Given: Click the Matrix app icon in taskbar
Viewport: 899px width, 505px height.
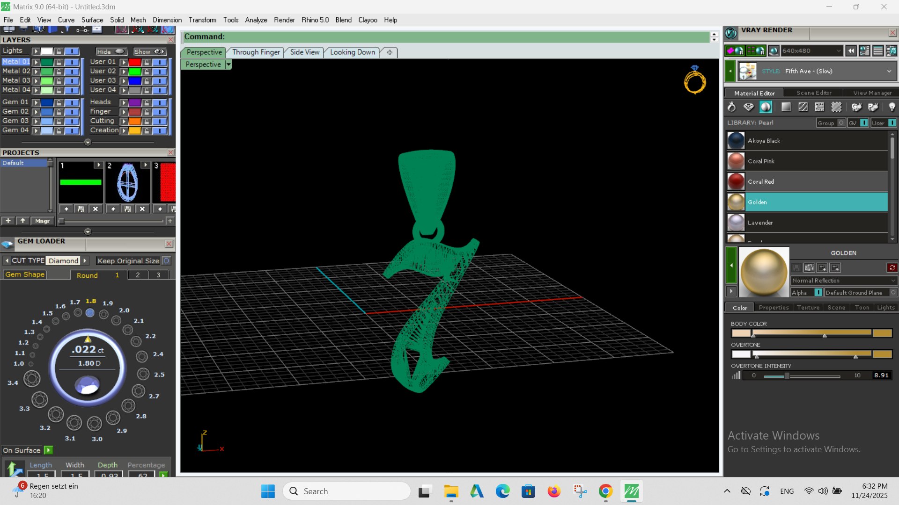Looking at the screenshot, I should tap(631, 491).
